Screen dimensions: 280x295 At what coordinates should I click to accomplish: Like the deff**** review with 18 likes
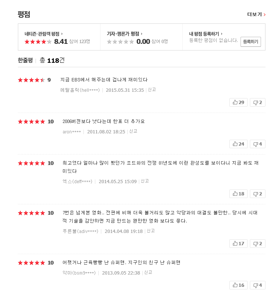coord(238,194)
